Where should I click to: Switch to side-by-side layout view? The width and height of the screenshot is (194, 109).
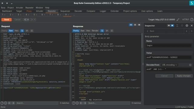tap(131, 25)
